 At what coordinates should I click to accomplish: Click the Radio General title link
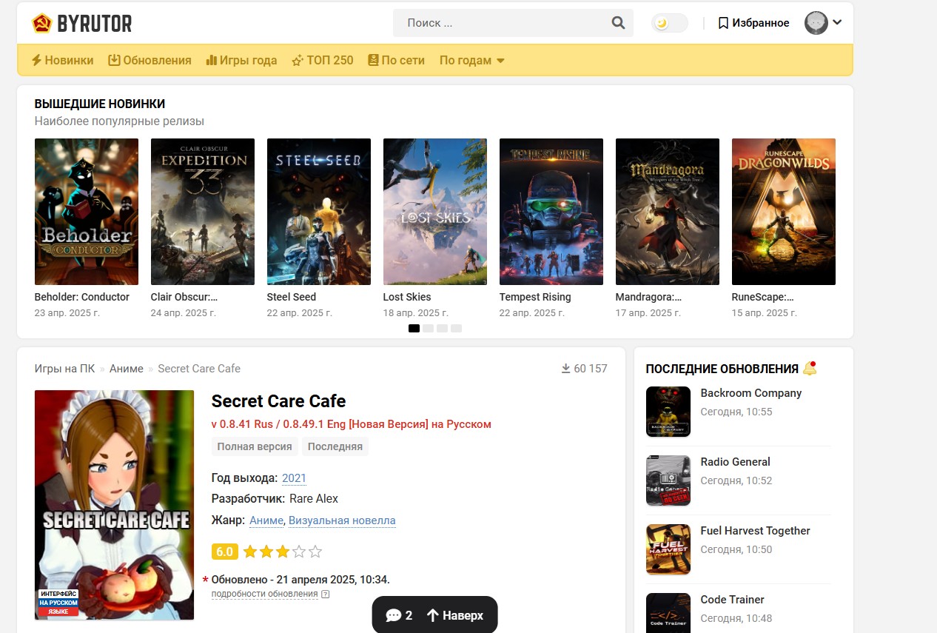click(x=736, y=462)
